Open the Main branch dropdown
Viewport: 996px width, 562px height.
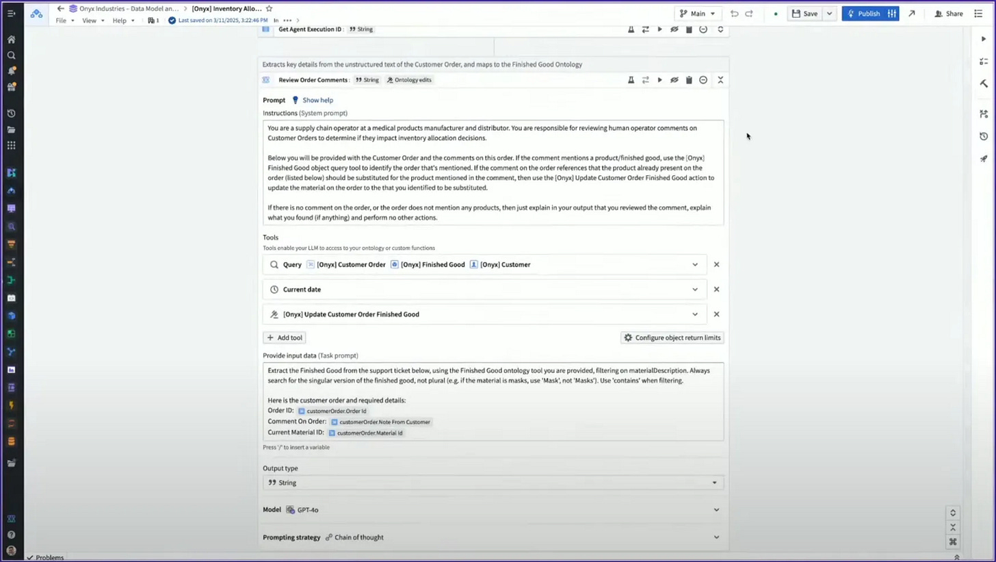point(697,14)
